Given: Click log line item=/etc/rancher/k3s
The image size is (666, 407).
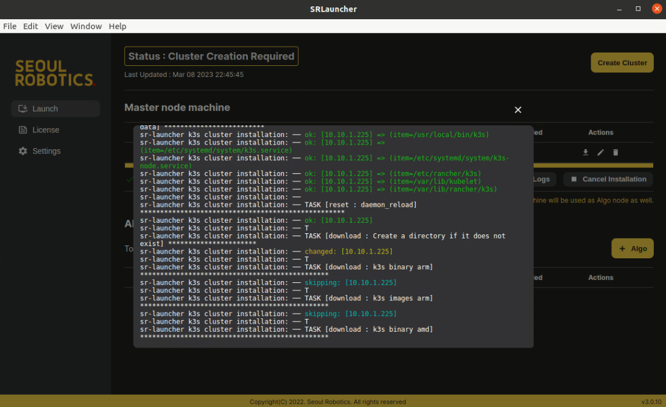Looking at the screenshot, I should [310, 174].
